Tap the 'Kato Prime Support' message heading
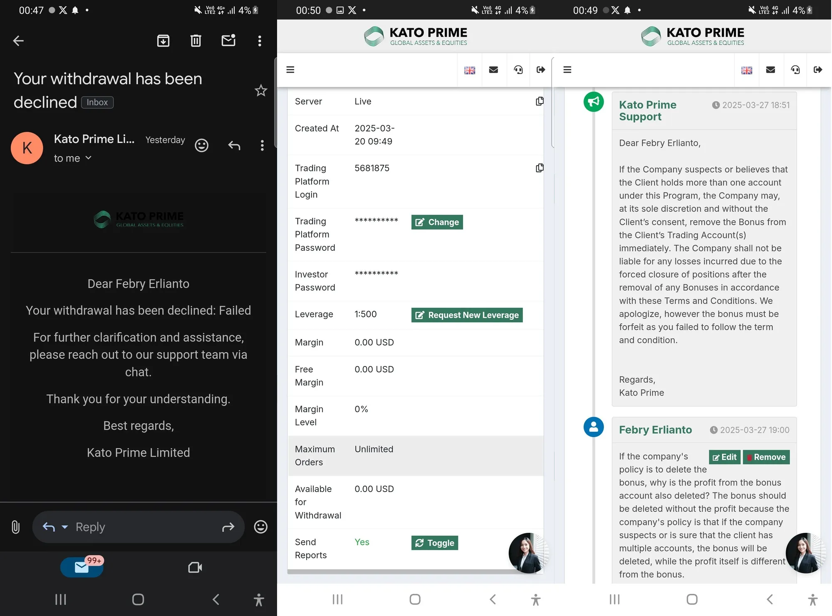Viewport: 832px width, 616px height. pos(648,111)
